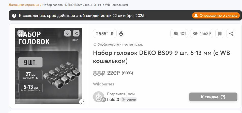Click the "Автор" badge

(129, 100)
